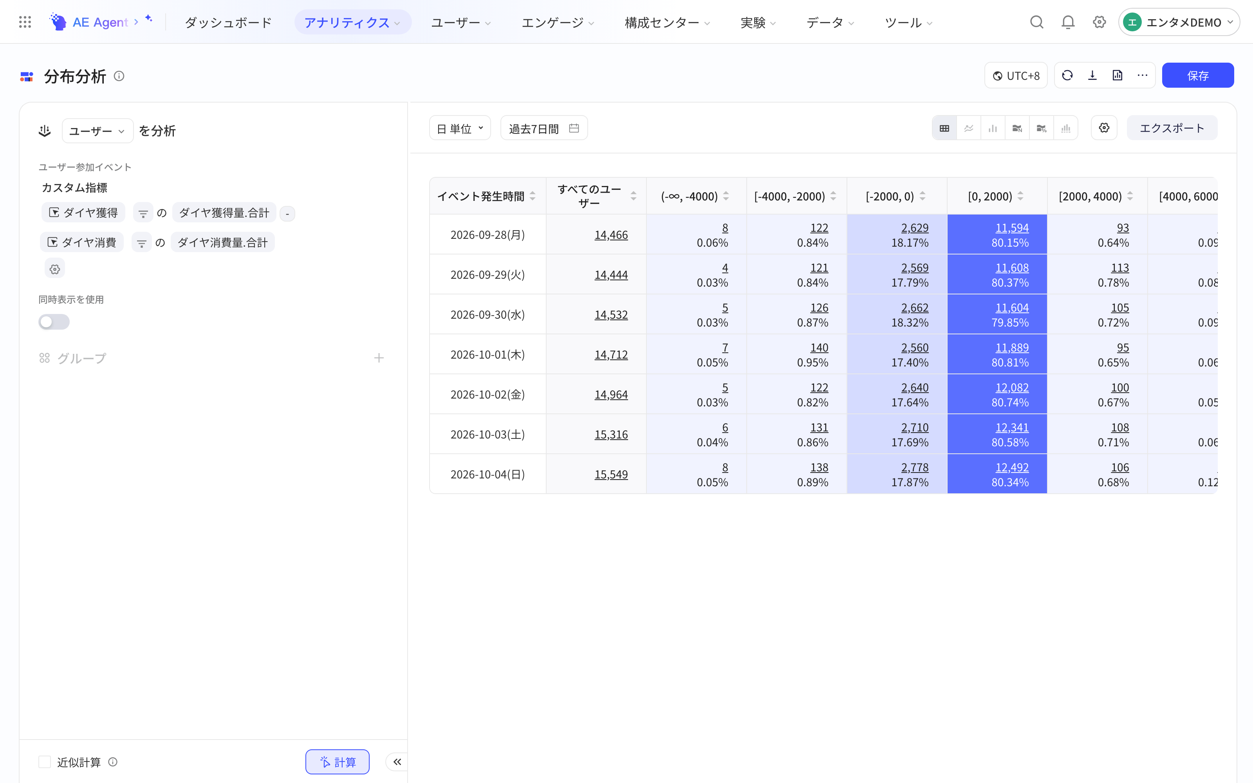Click the report file icon in the header
The width and height of the screenshot is (1253, 783).
point(1118,76)
